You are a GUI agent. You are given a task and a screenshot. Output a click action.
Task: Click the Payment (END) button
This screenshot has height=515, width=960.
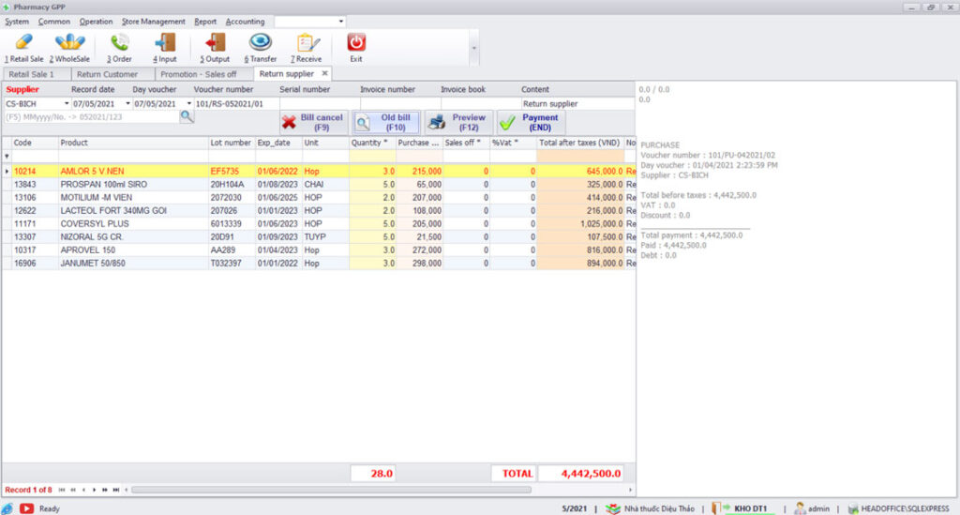click(531, 122)
